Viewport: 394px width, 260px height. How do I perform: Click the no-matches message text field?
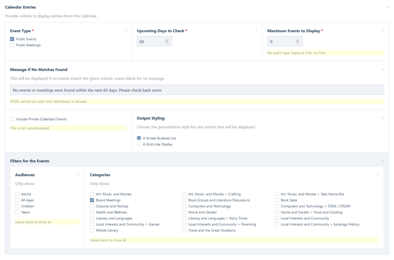click(x=197, y=90)
